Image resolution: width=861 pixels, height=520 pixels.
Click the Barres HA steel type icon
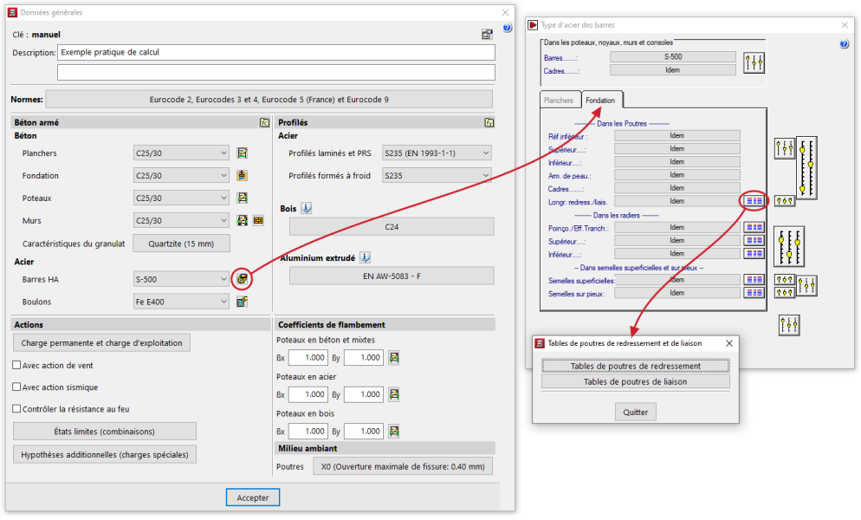point(243,279)
